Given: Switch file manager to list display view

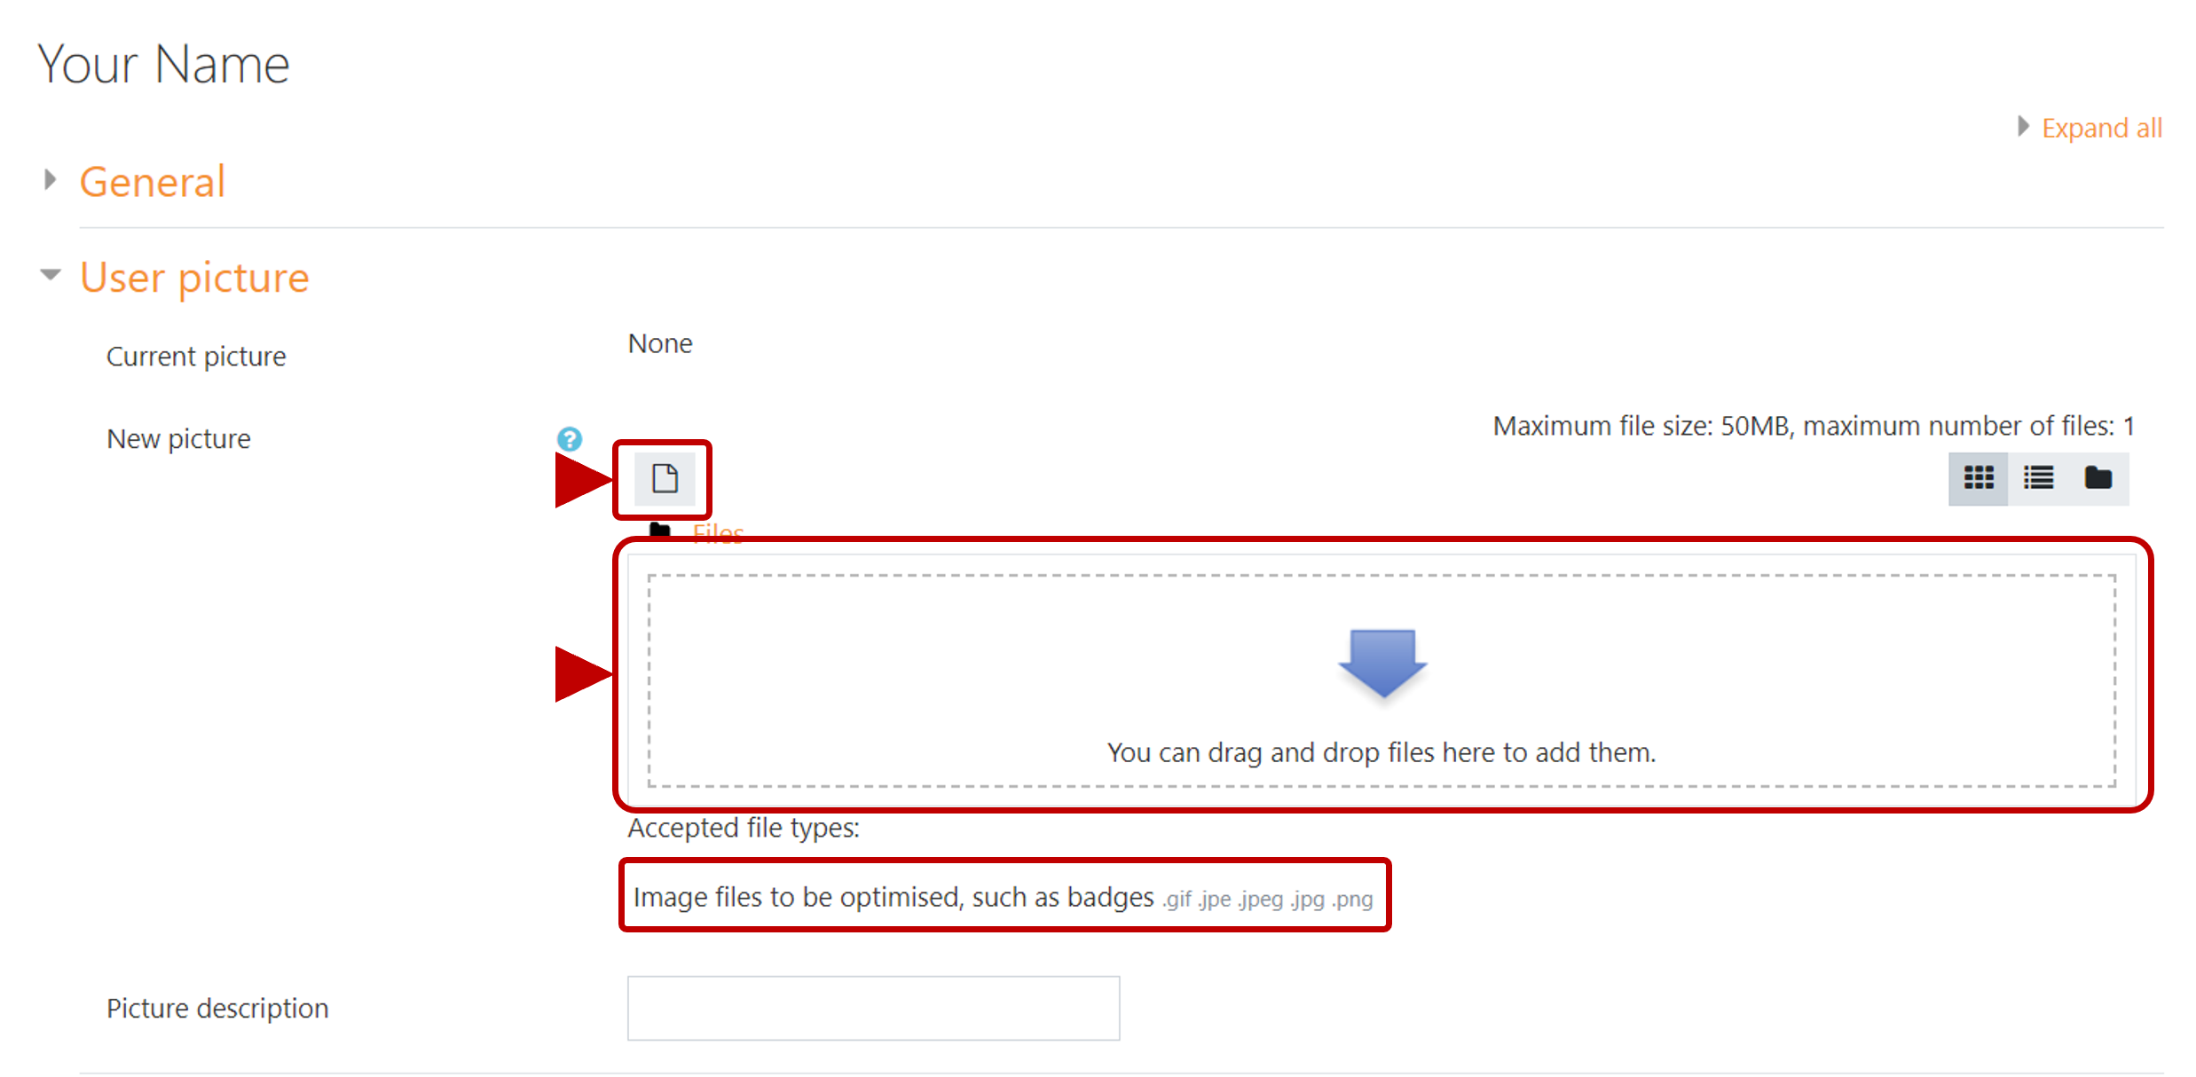Looking at the screenshot, I should (2038, 478).
